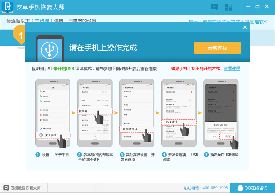Close the USB debugging instruction dialog

pyautogui.click(x=245, y=27)
